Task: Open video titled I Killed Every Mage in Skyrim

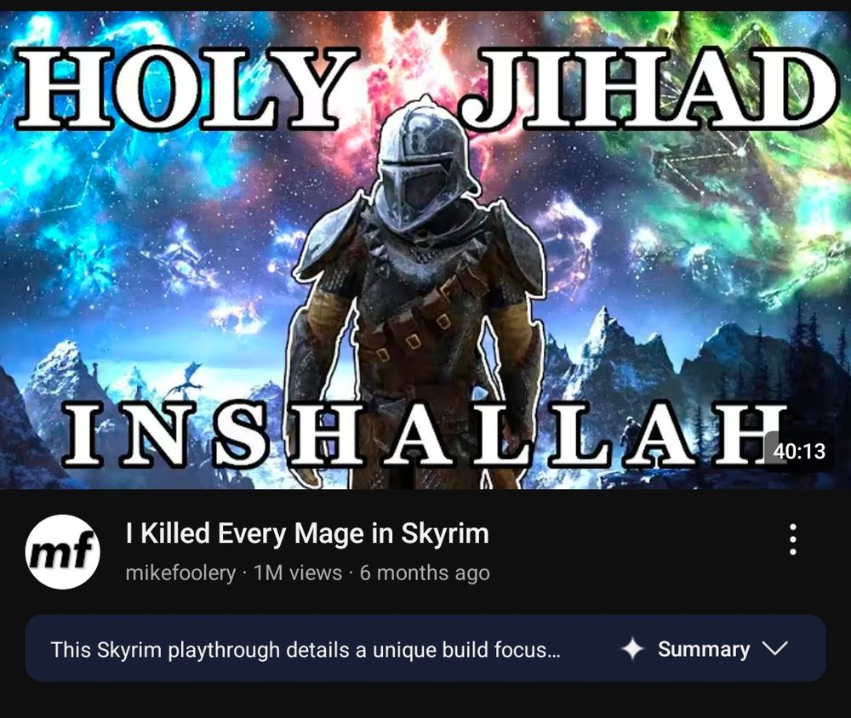Action: pyautogui.click(x=307, y=533)
